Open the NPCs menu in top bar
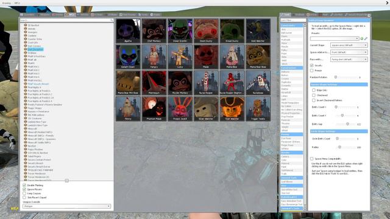 (17, 3)
